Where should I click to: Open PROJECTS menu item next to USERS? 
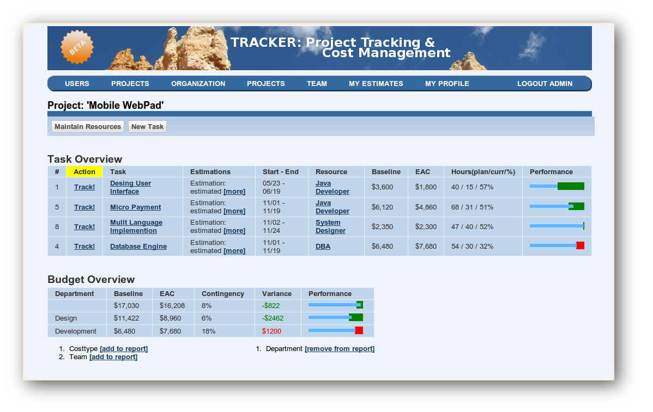click(130, 84)
